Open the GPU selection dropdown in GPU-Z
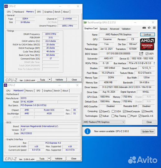The image size is (161, 168). click(104, 122)
